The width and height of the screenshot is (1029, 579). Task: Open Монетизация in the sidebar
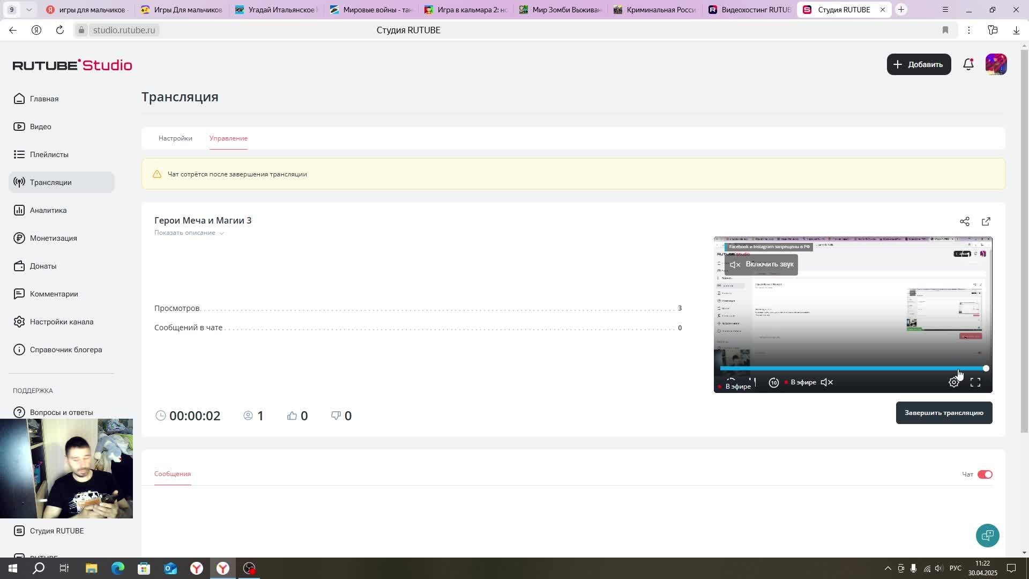(53, 238)
